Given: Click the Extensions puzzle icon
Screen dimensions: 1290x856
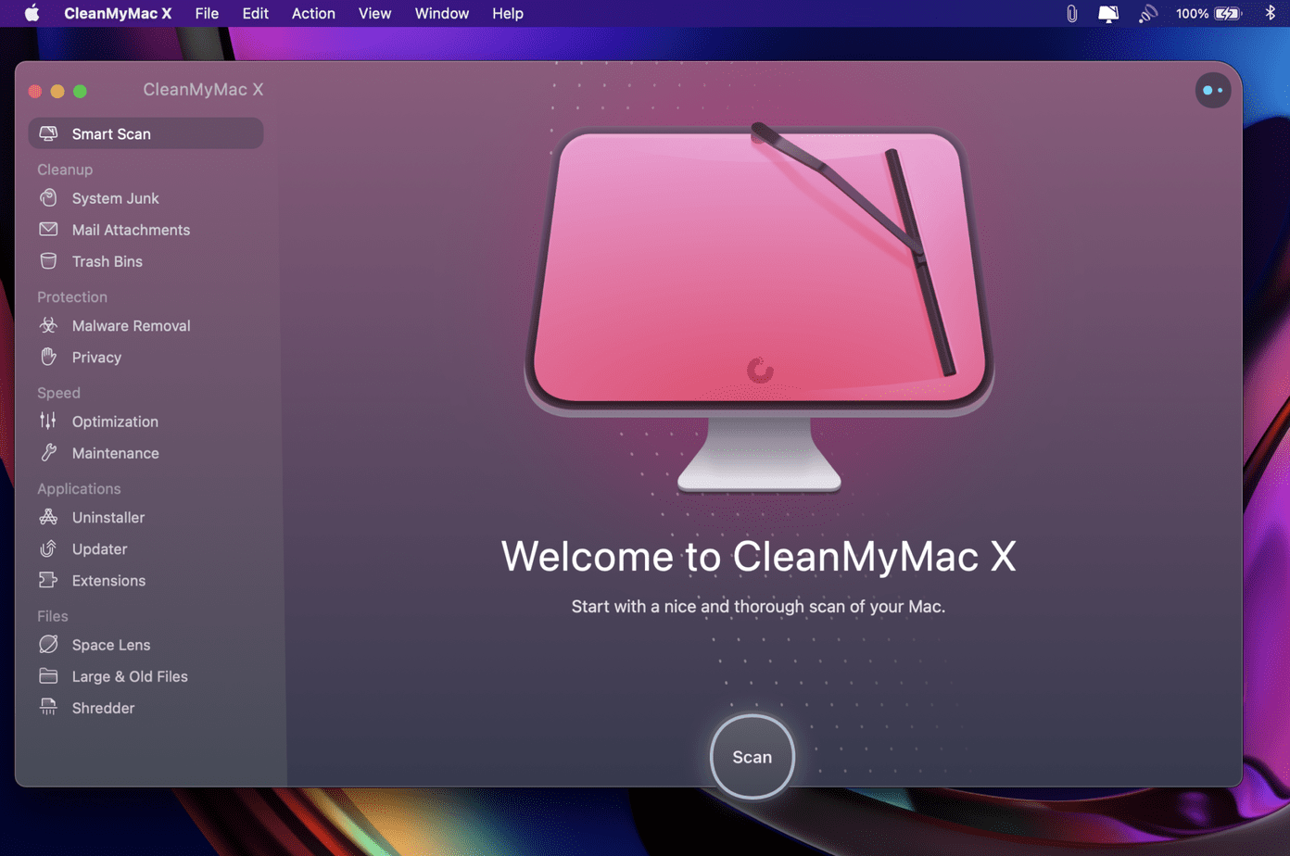Looking at the screenshot, I should [48, 580].
